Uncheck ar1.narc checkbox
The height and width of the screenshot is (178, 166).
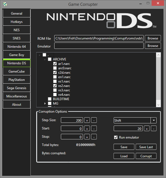click(55, 64)
